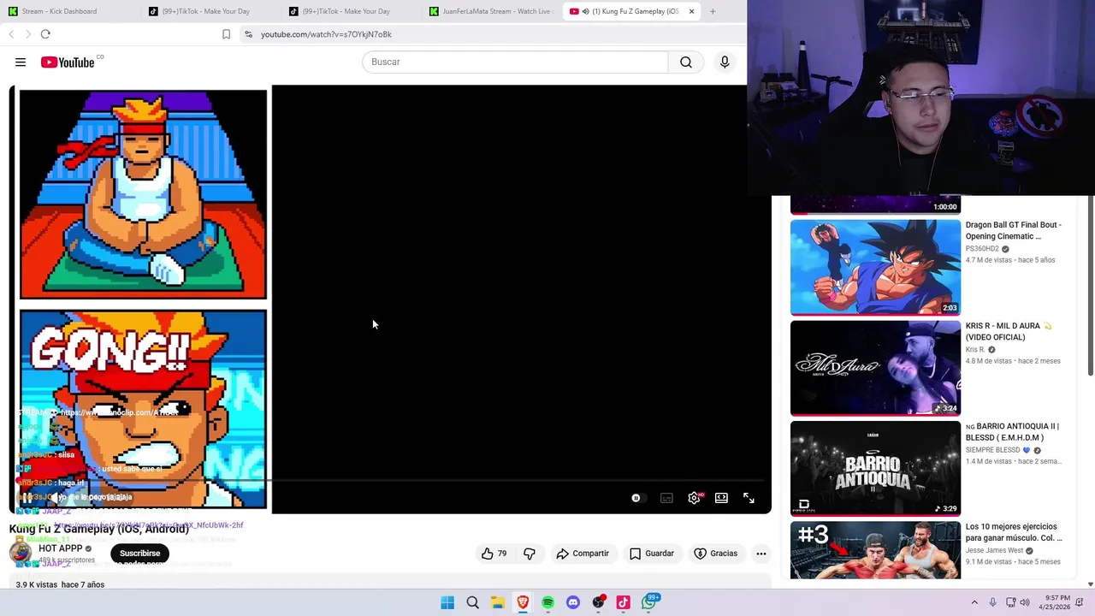Open OBS Studio from taskbar
This screenshot has height=616, width=1095.
[598, 602]
